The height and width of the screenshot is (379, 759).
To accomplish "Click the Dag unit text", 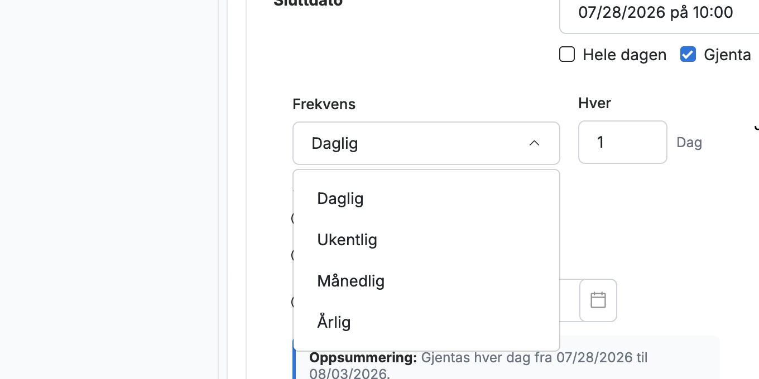I will pyautogui.click(x=689, y=143).
